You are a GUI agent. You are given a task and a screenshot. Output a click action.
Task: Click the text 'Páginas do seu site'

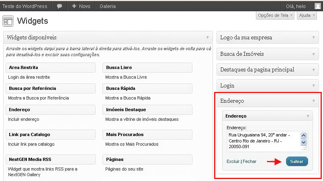124,169
